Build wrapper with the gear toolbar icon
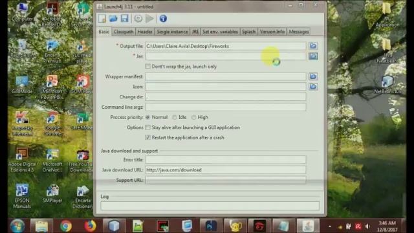This screenshot has height=233, width=414. [x=138, y=19]
